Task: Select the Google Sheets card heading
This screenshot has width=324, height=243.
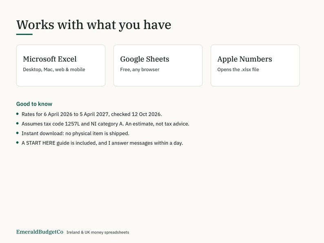Action: click(x=144, y=59)
